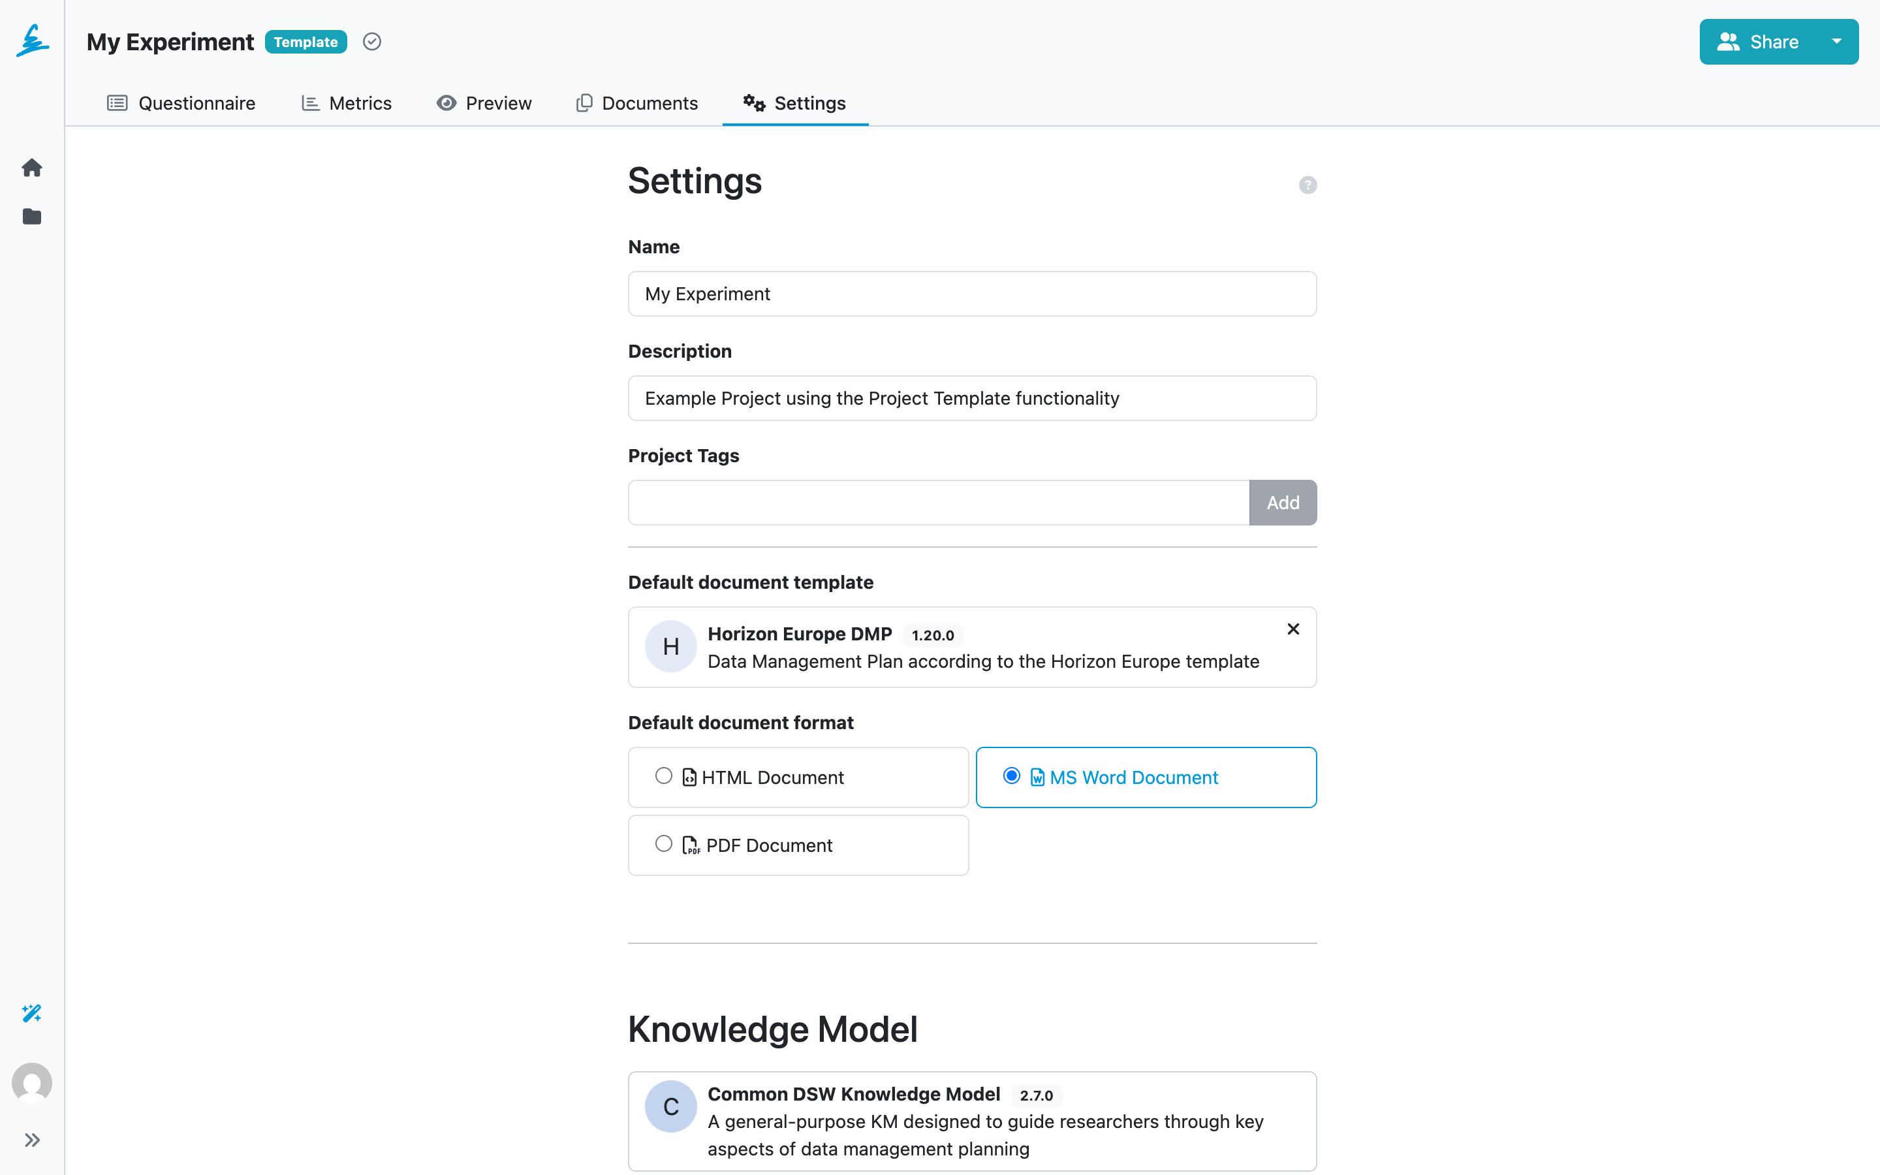Select MS Word Document format radio
1880x1175 pixels.
[x=1011, y=776]
